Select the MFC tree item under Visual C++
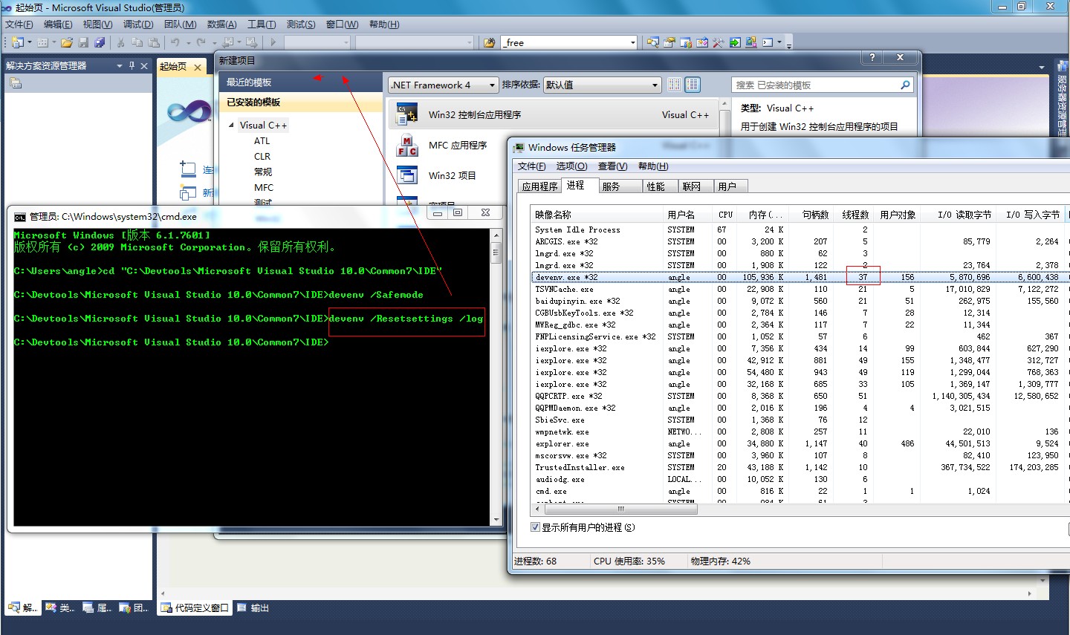 click(264, 188)
